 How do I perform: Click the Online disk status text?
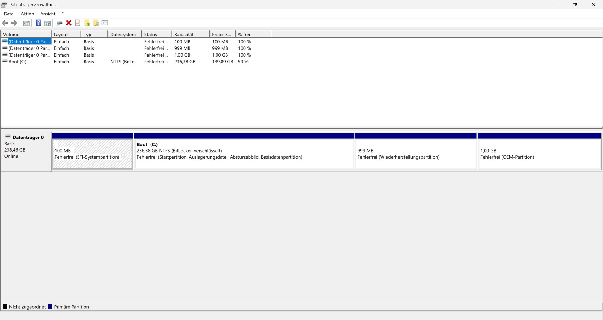[11, 156]
